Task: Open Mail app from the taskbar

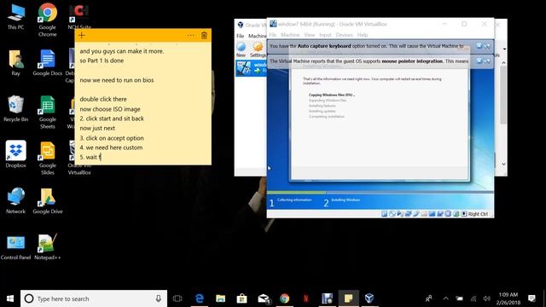Action: tap(264, 298)
